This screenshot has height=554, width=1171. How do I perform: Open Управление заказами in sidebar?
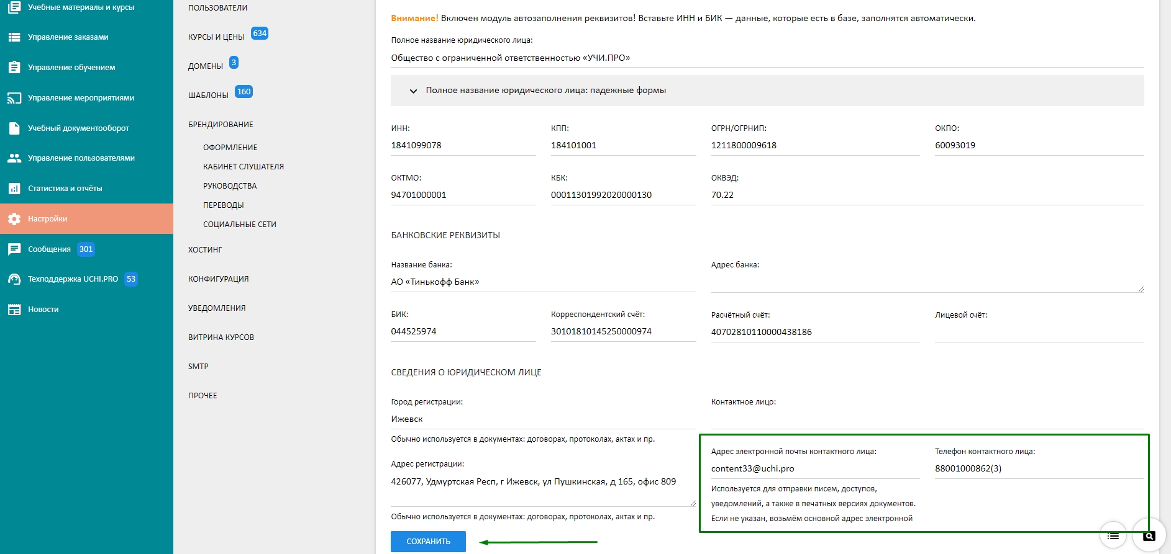coord(68,37)
